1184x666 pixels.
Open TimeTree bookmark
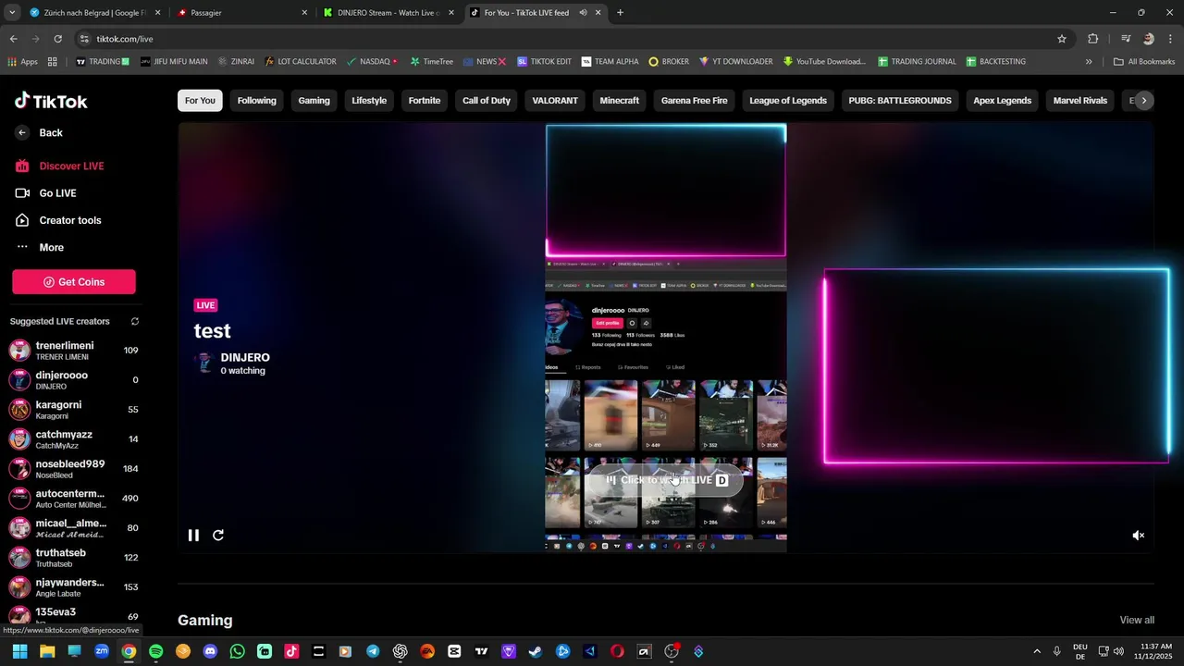click(431, 62)
